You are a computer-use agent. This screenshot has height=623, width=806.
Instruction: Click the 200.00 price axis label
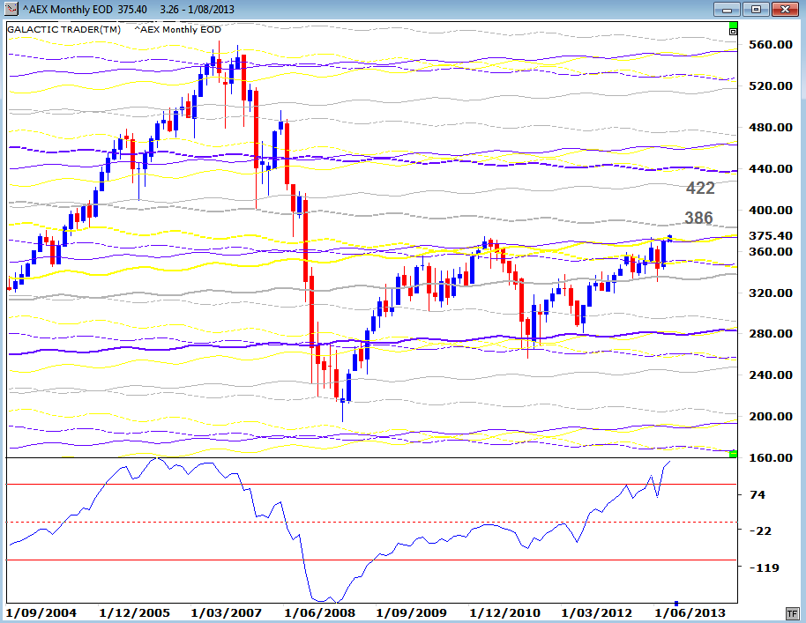point(771,417)
